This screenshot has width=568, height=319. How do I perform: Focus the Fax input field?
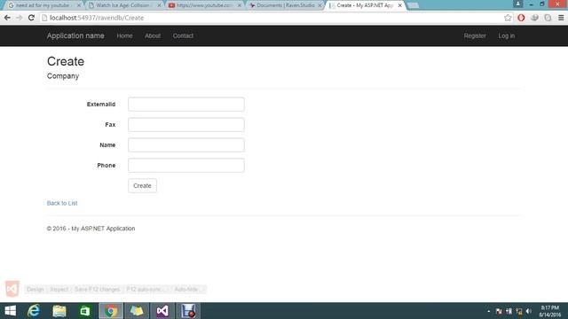tap(186, 124)
